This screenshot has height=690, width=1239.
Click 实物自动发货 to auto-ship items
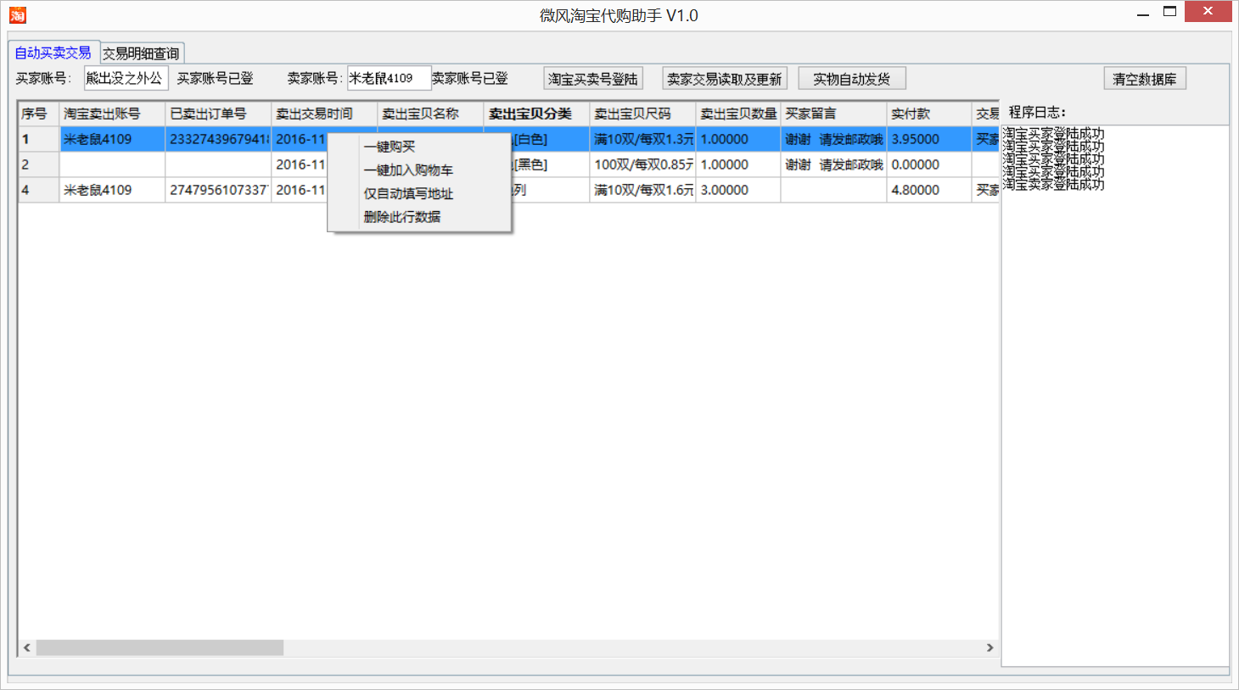point(852,77)
